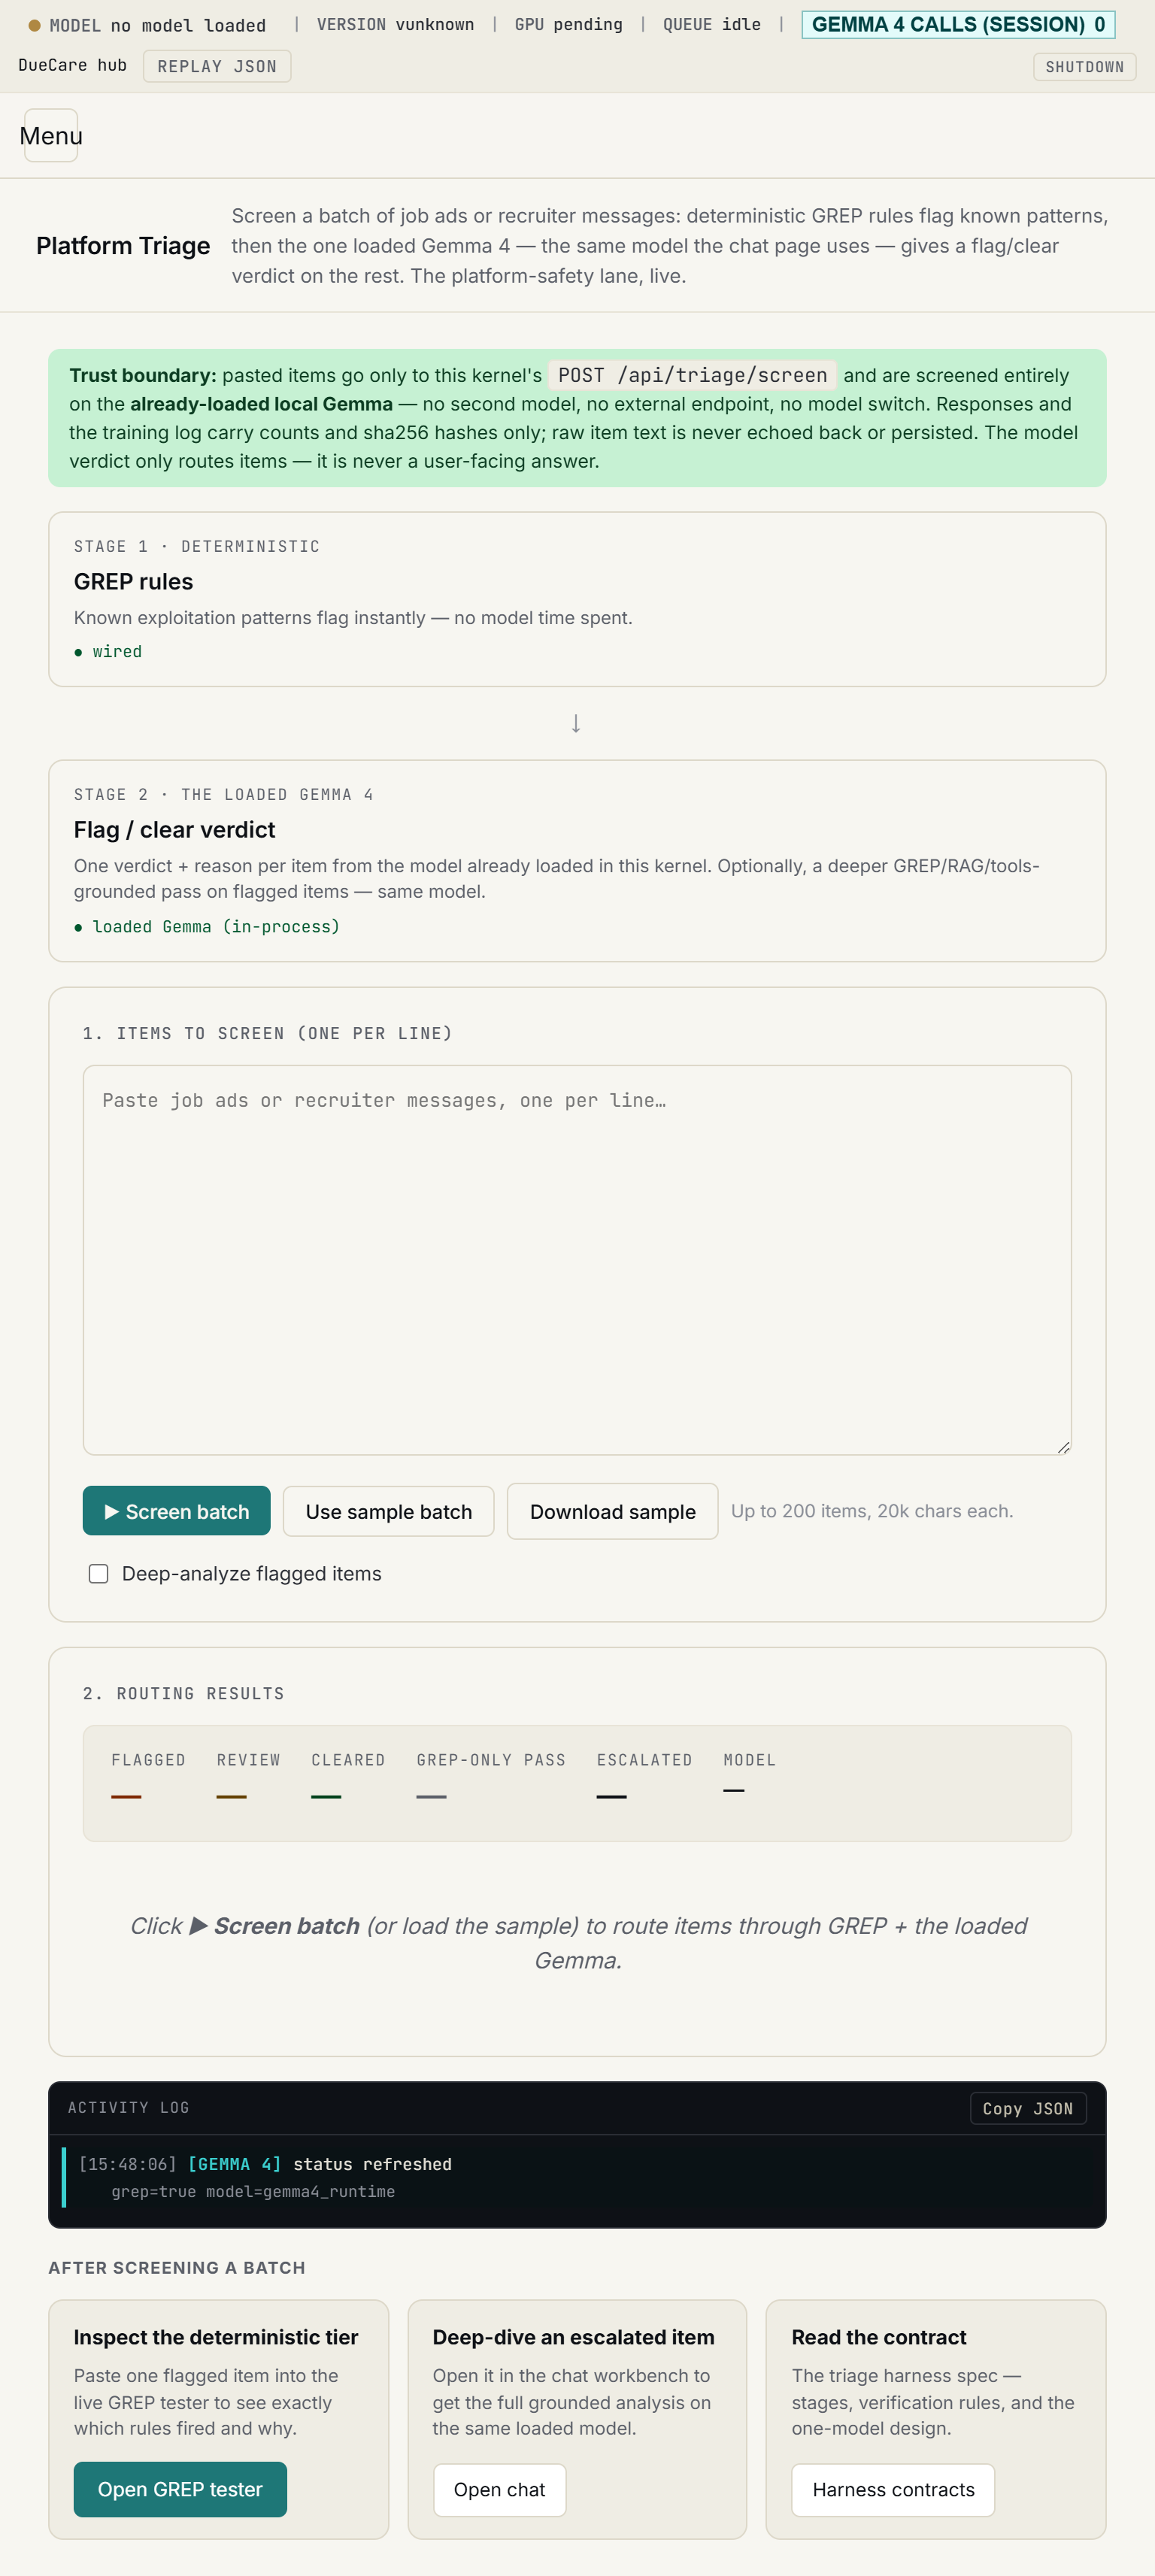1155x2576 pixels.
Task: Click the MODEL no model loaded status
Action: click(x=147, y=25)
